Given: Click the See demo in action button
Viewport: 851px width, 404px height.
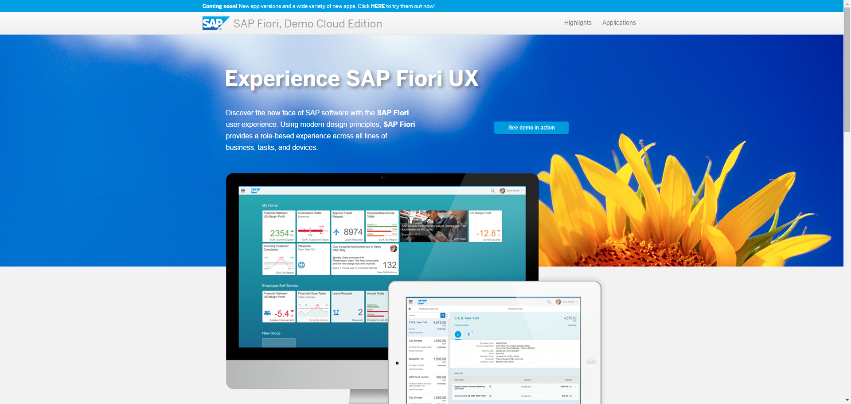Looking at the screenshot, I should point(531,128).
